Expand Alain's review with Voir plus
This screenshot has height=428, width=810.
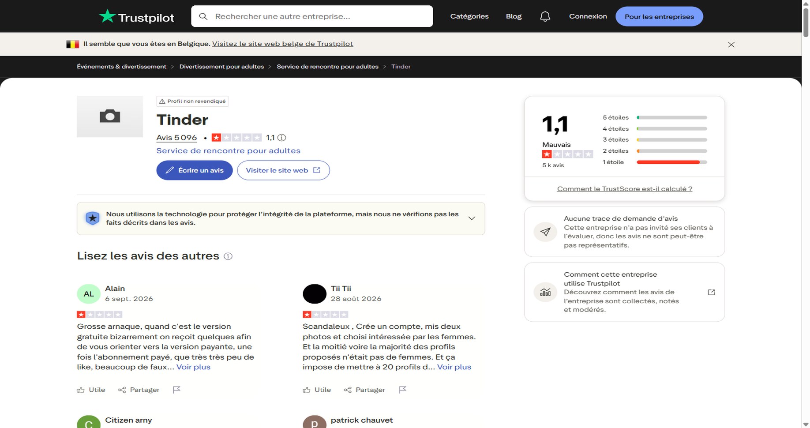[193, 367]
